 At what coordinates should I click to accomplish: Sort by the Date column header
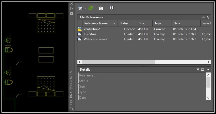point(186,23)
